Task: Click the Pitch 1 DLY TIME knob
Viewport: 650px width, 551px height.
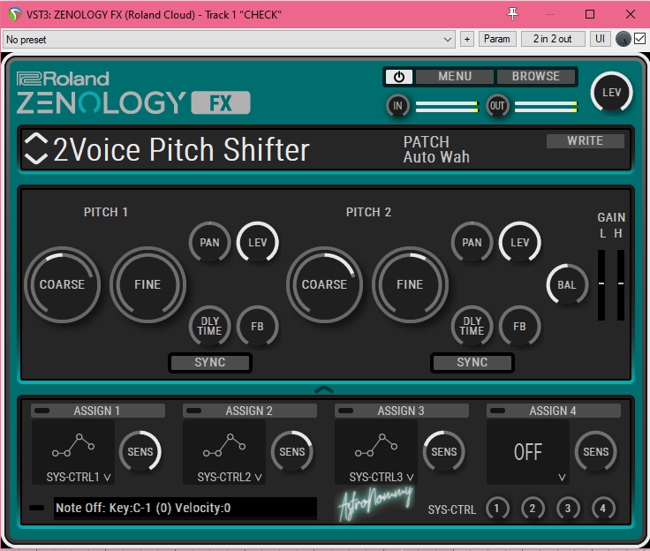Action: click(x=209, y=326)
